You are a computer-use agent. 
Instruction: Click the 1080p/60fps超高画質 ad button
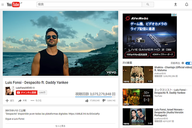[x=137, y=55]
